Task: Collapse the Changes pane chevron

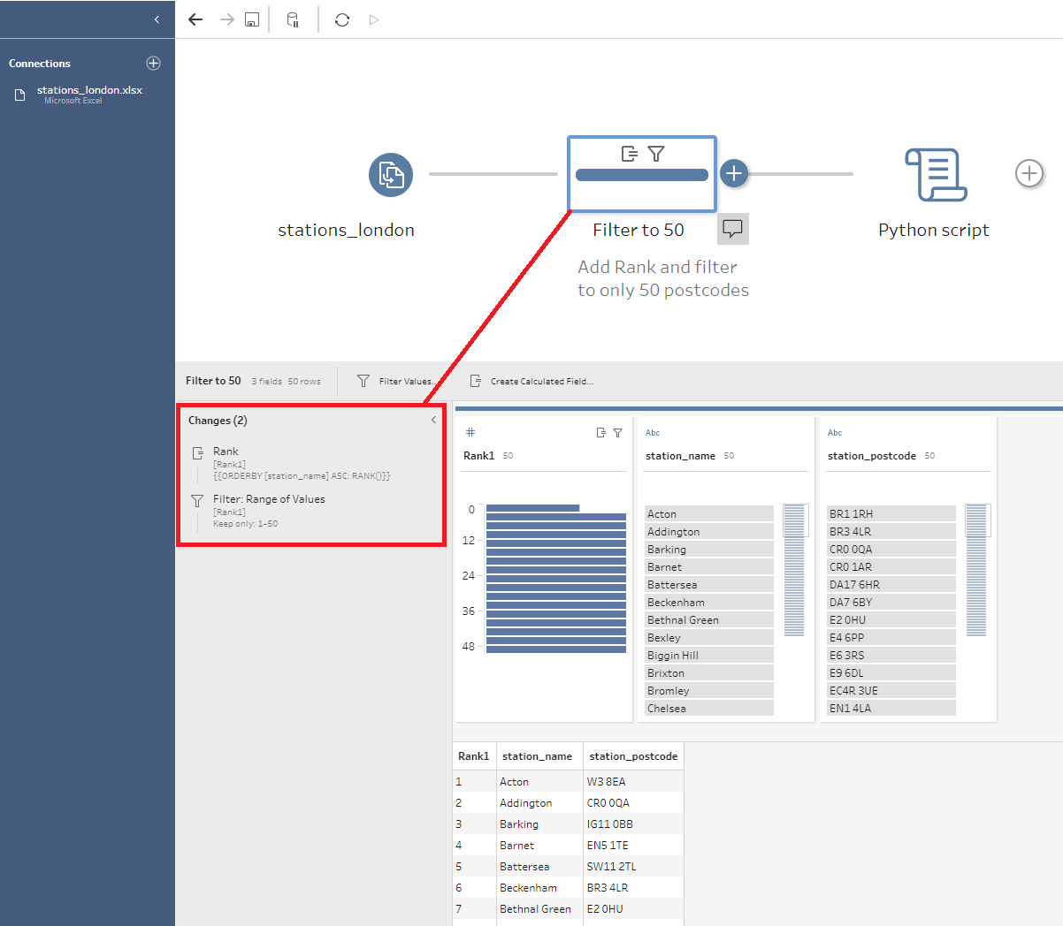Action: click(433, 420)
